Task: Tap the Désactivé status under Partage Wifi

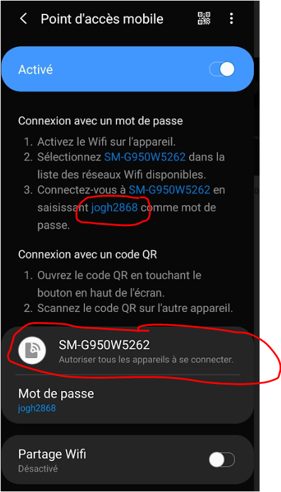Action: coord(38,469)
